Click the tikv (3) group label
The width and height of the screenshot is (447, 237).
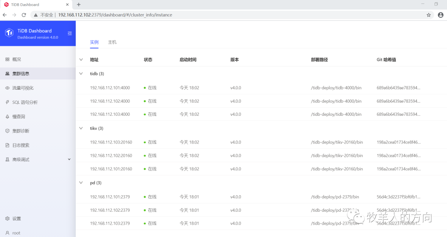(96, 128)
